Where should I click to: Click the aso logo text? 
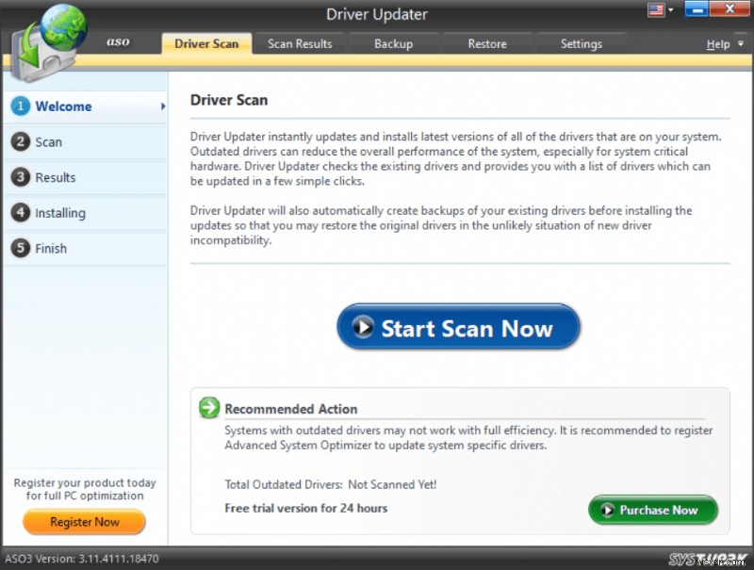(118, 41)
